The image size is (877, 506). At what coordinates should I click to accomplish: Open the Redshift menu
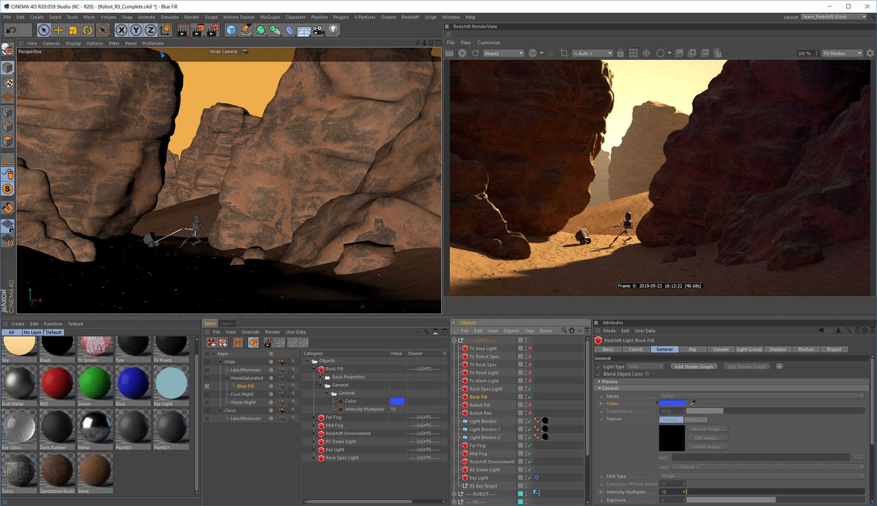[x=410, y=17]
